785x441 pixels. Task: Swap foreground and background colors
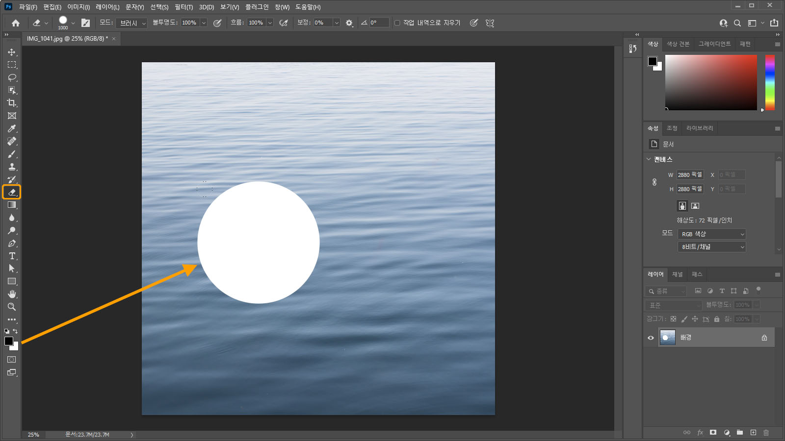click(15, 331)
